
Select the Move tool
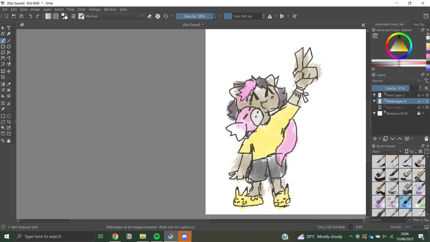[9, 71]
